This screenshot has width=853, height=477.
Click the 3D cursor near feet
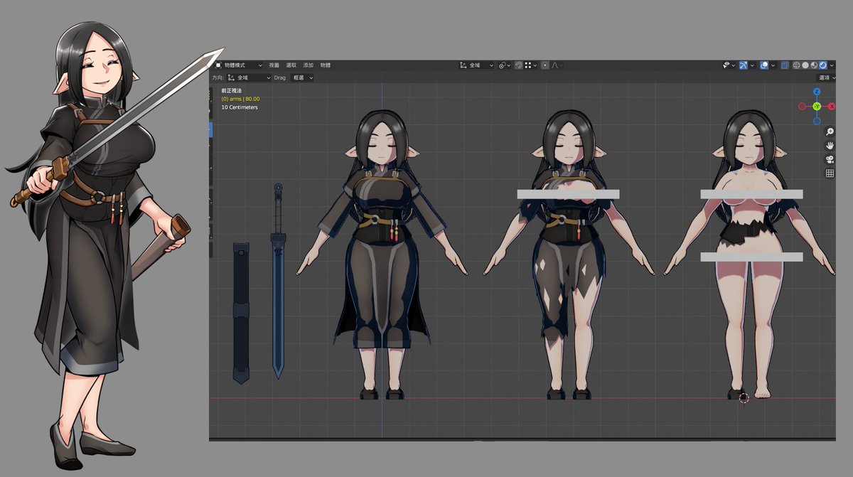point(744,397)
